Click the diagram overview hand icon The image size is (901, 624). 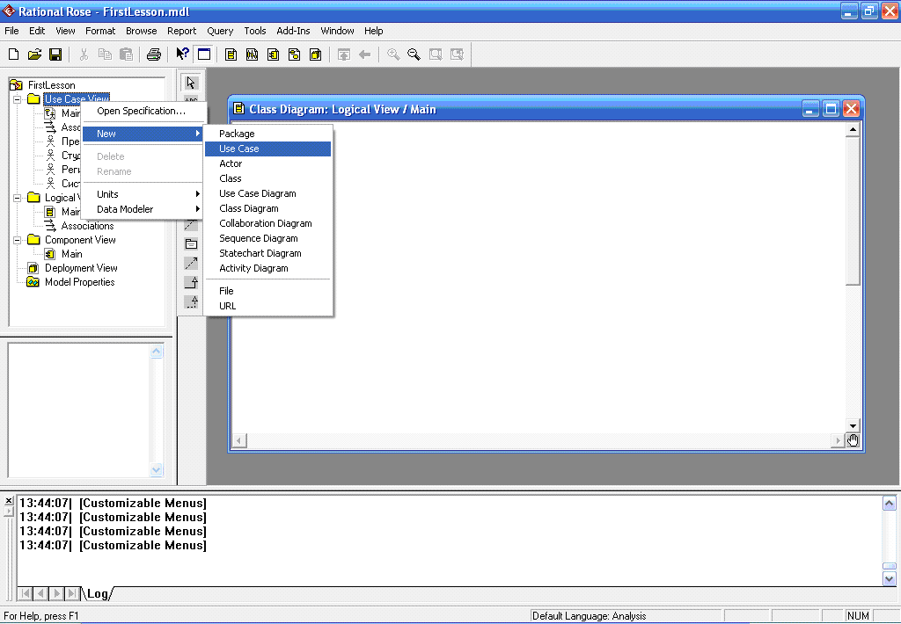point(853,440)
